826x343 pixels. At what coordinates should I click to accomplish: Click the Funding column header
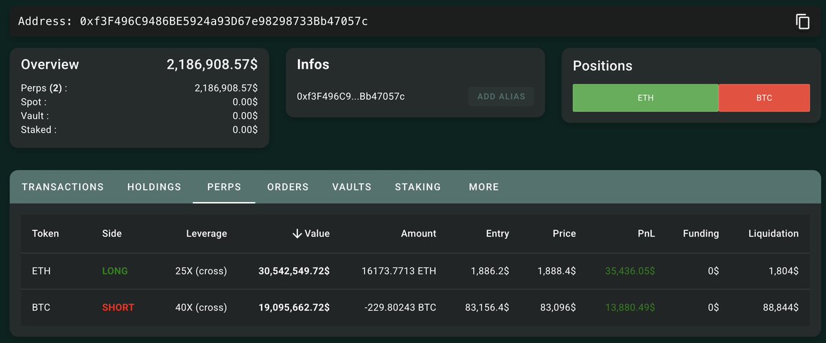tap(701, 234)
